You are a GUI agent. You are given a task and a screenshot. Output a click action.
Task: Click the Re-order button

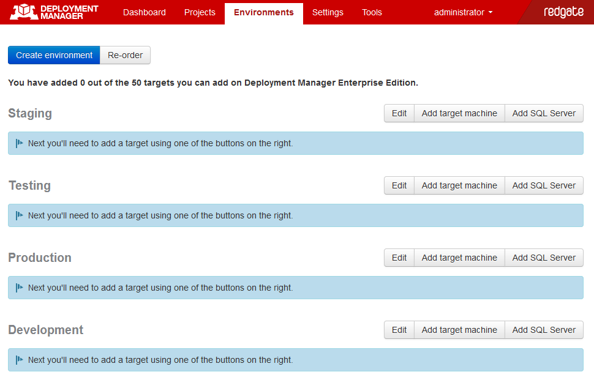pos(125,55)
